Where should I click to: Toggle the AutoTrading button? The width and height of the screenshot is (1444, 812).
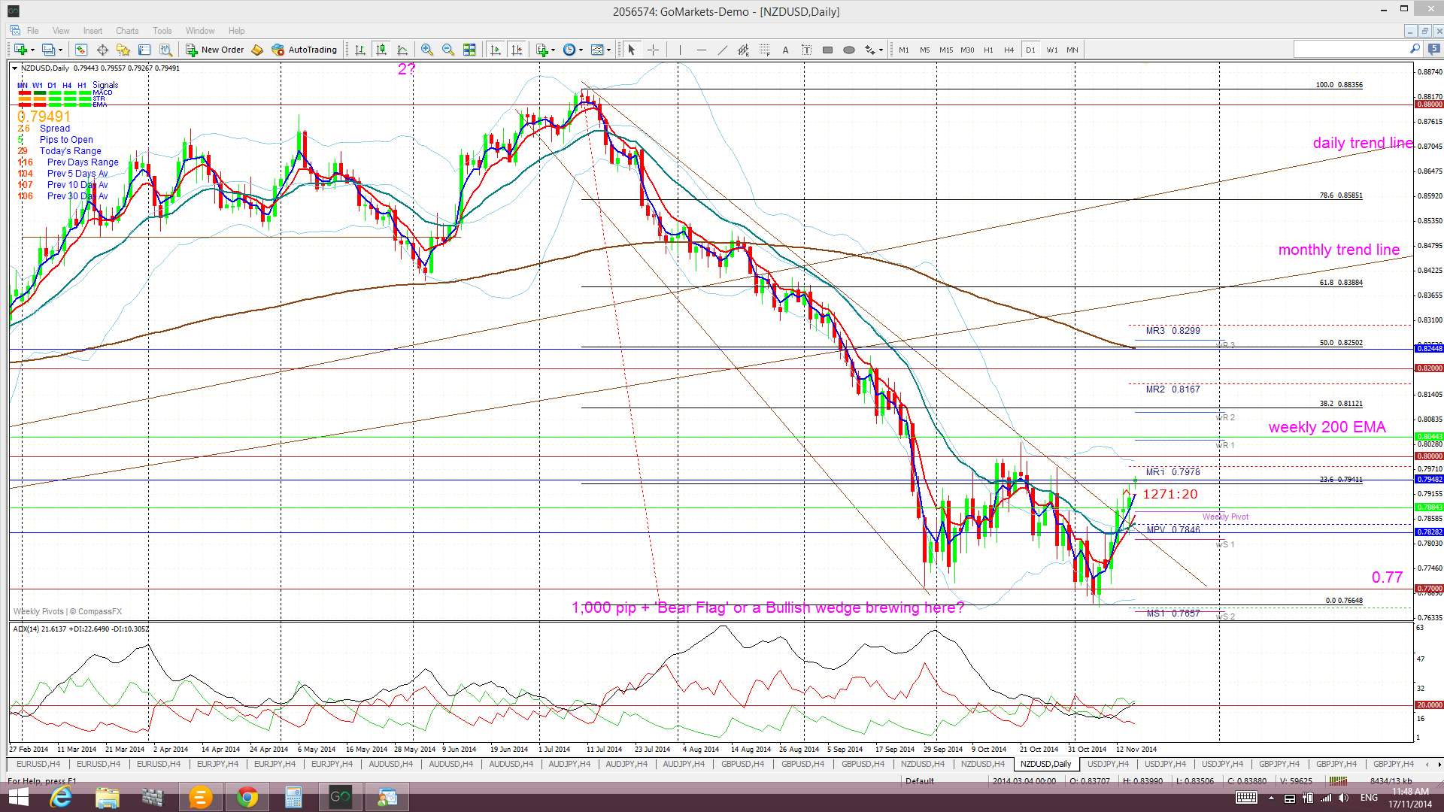(305, 50)
